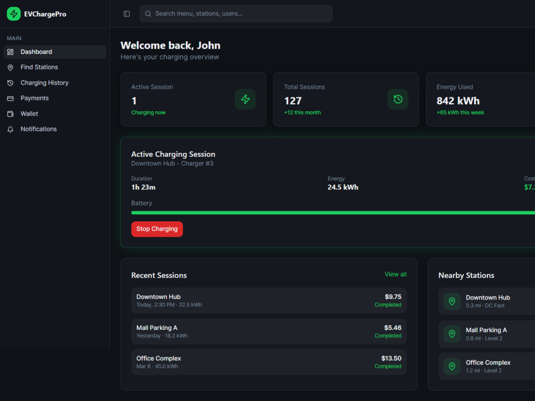The image size is (535, 401).
Task: Click the Nearby Stations heading
Action: coord(467,275)
